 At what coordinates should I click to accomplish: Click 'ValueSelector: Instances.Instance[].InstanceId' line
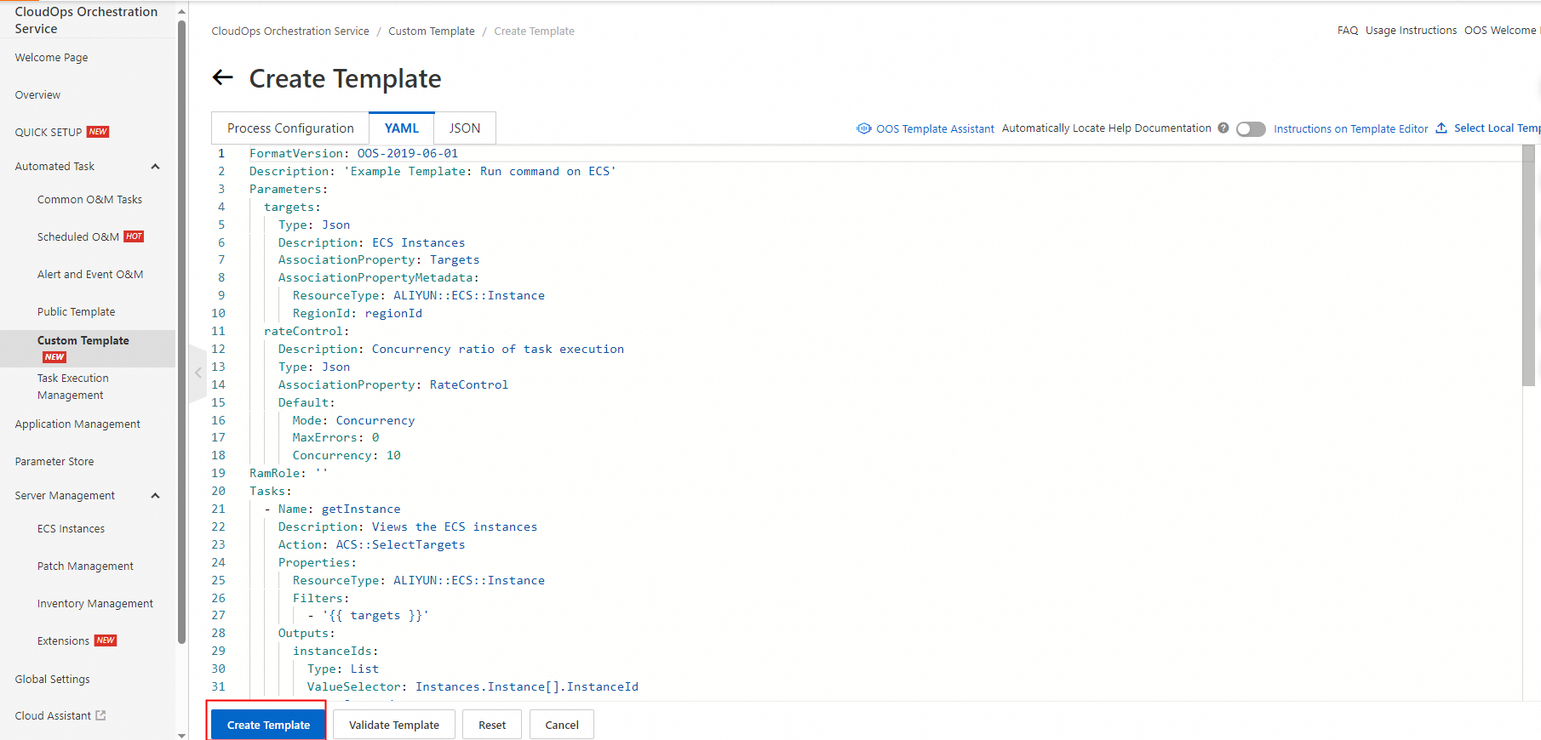coord(473,687)
